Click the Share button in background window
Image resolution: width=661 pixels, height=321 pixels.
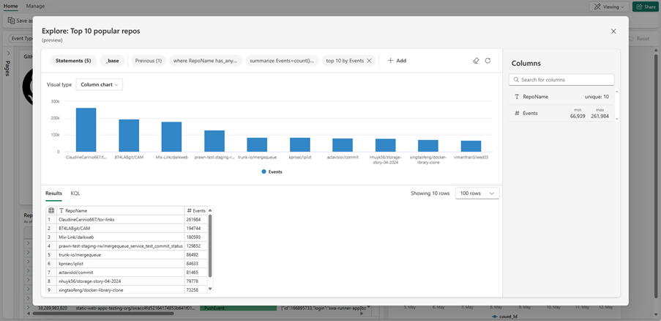646,7
